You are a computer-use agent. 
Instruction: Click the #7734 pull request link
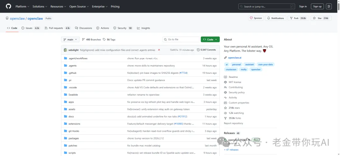(x=183, y=73)
